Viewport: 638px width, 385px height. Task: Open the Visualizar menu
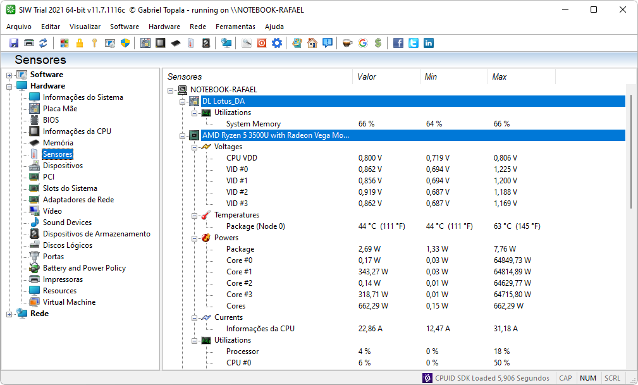(85, 27)
